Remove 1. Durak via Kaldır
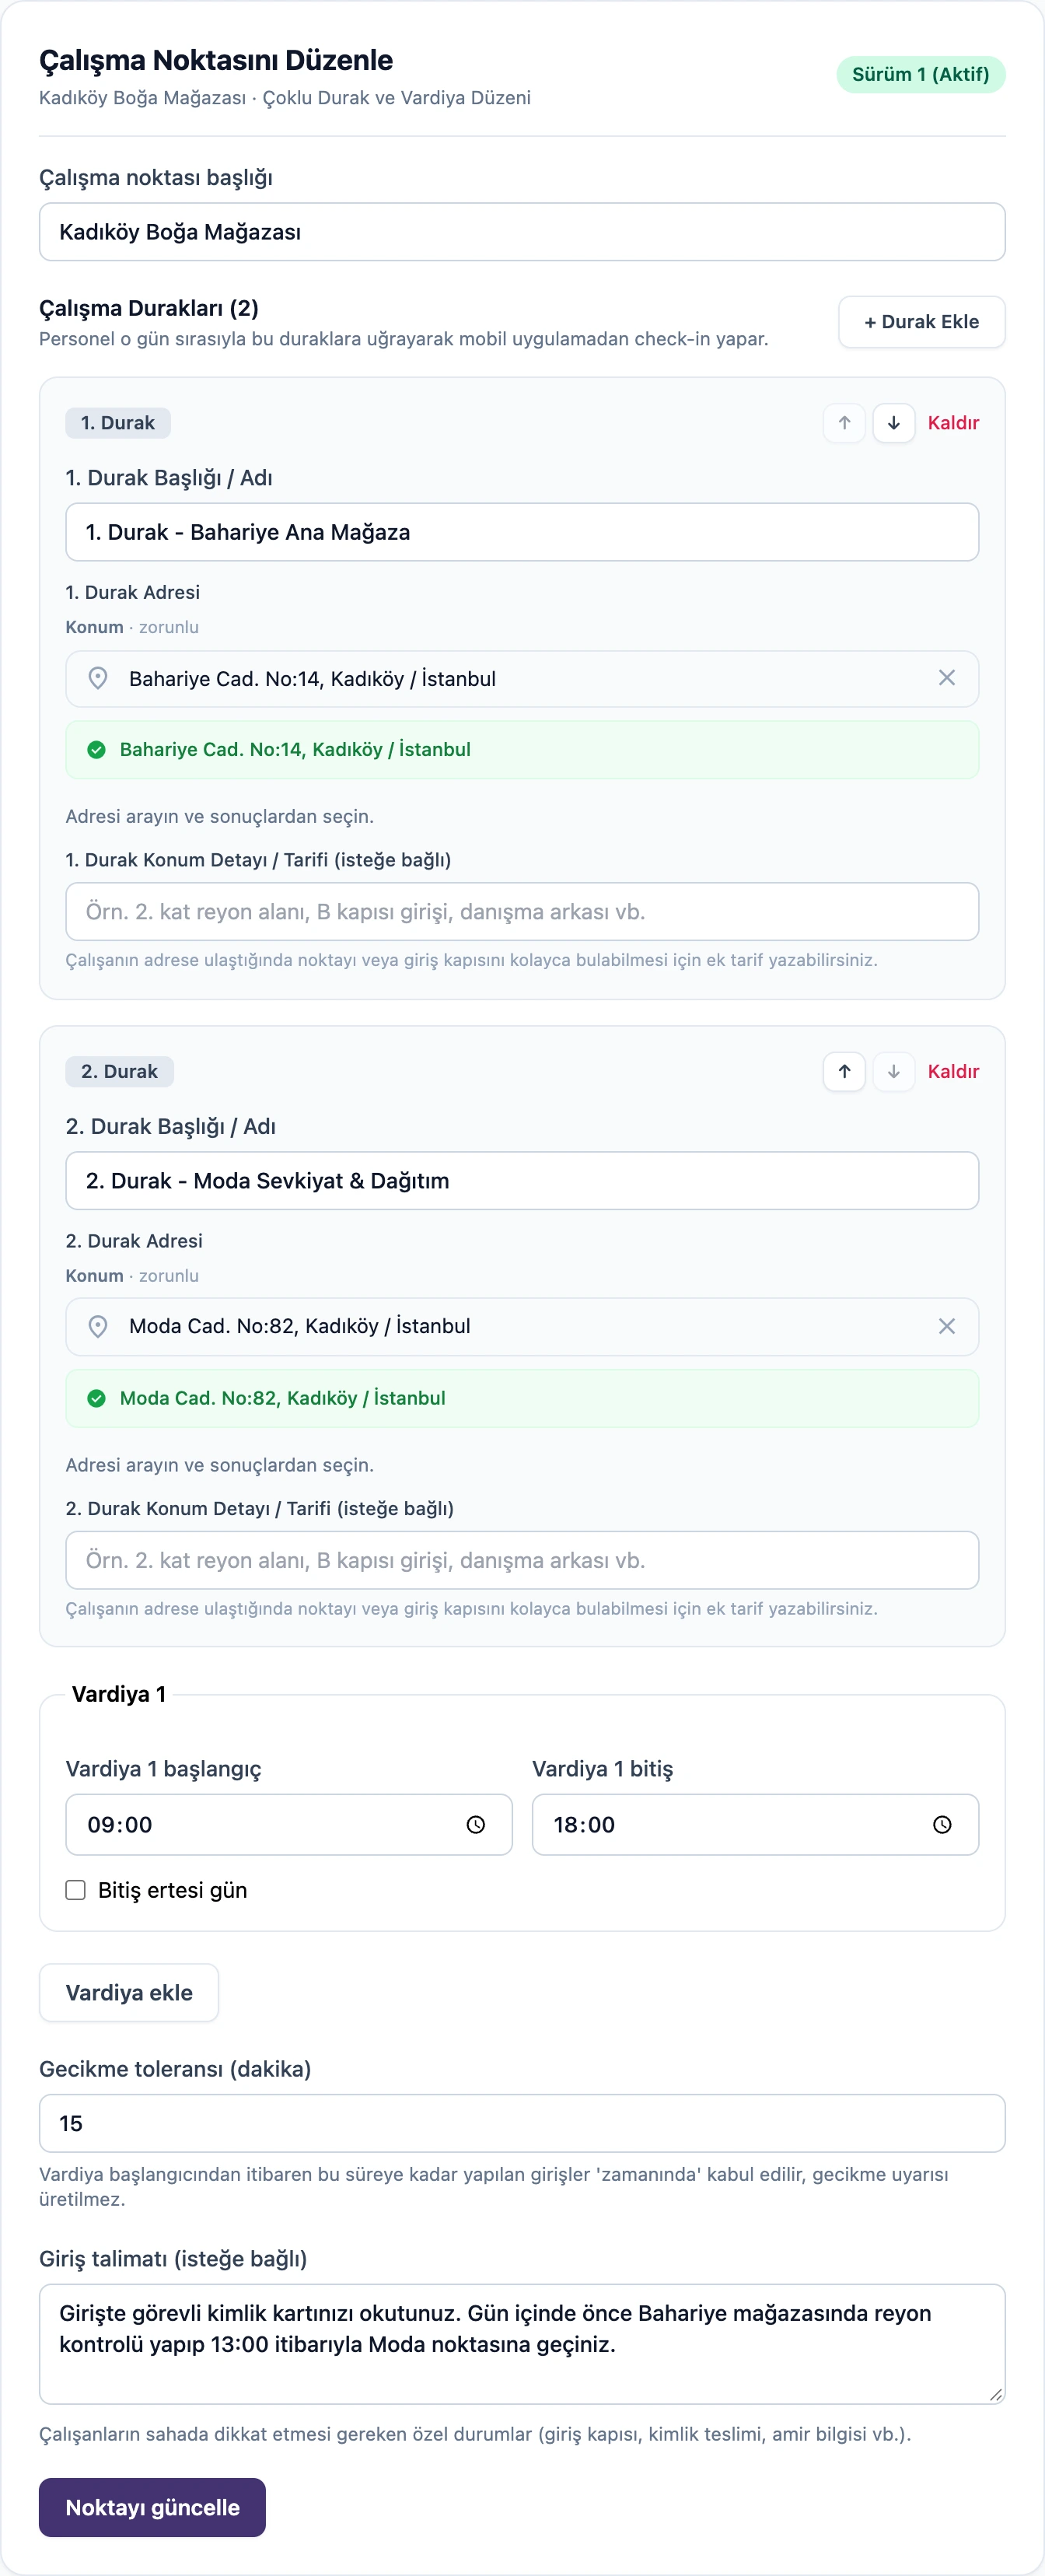This screenshot has width=1045, height=2576. [953, 423]
